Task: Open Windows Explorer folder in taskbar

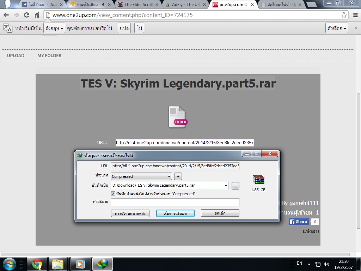Action: click(57, 264)
